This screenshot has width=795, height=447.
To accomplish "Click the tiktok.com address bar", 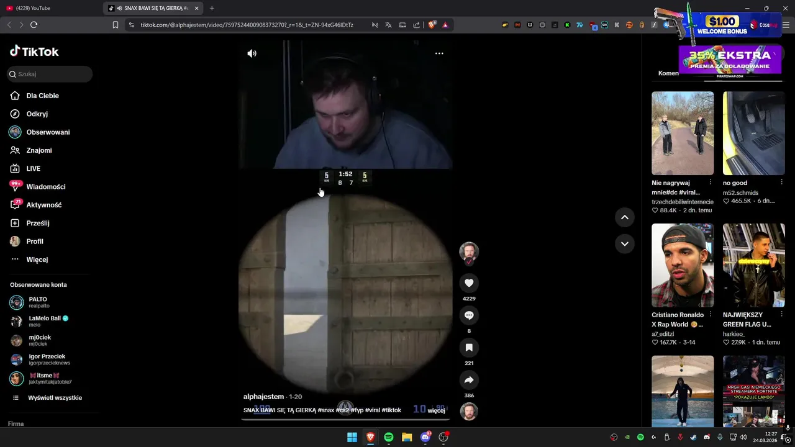I will [x=247, y=25].
